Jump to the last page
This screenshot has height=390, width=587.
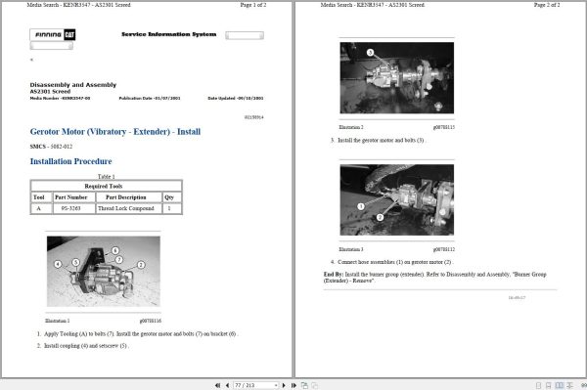click(x=293, y=385)
